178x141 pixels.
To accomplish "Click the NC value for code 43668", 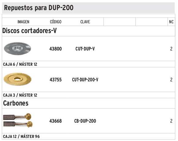I will click(x=171, y=121).
